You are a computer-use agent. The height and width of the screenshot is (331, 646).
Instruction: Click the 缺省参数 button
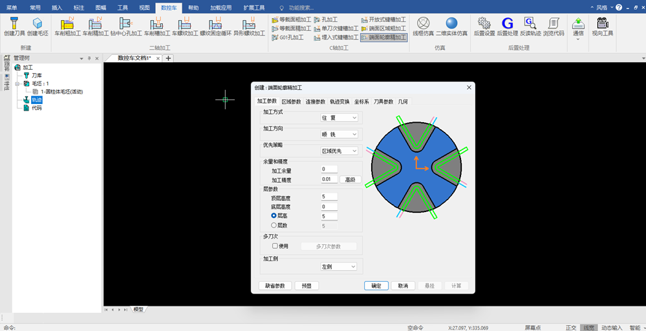coord(275,286)
